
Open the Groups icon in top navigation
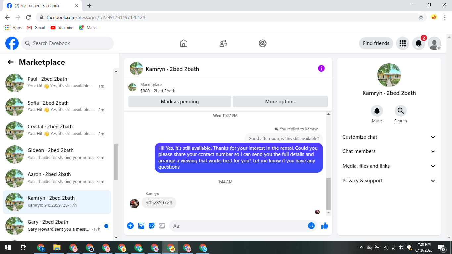[x=263, y=43]
